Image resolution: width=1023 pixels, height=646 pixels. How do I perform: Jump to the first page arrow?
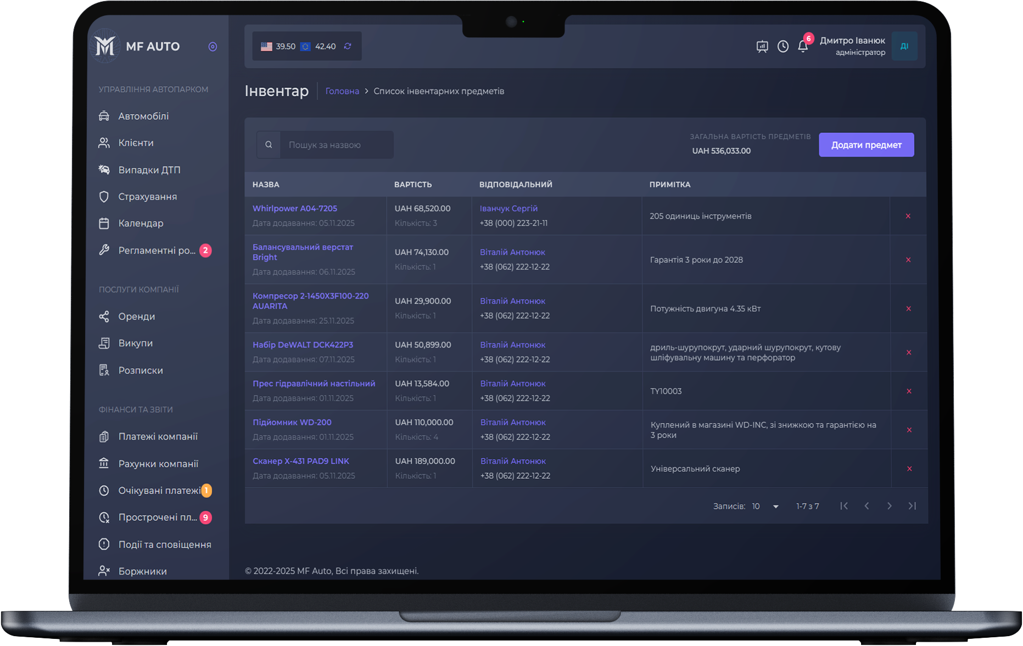[x=844, y=506]
